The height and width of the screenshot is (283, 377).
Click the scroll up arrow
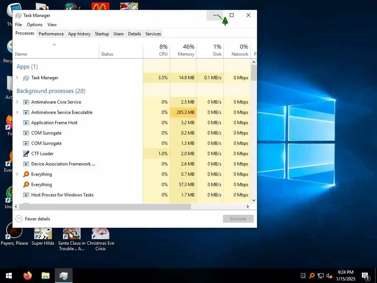tap(254, 62)
